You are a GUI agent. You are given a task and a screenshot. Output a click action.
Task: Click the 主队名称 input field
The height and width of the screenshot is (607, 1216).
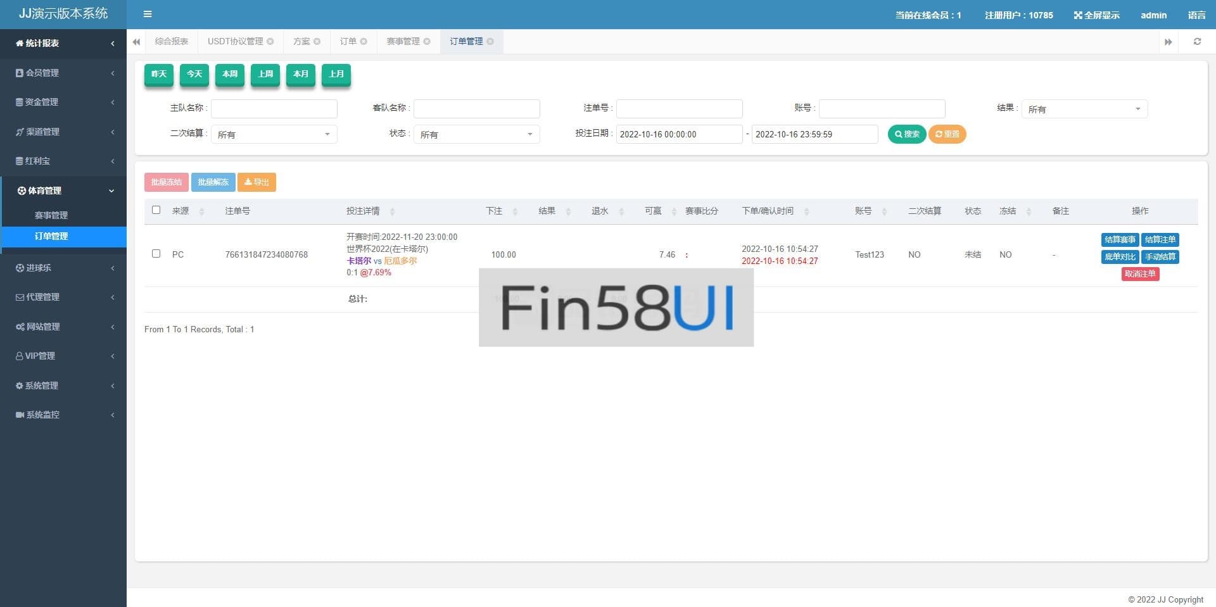tap(274, 109)
